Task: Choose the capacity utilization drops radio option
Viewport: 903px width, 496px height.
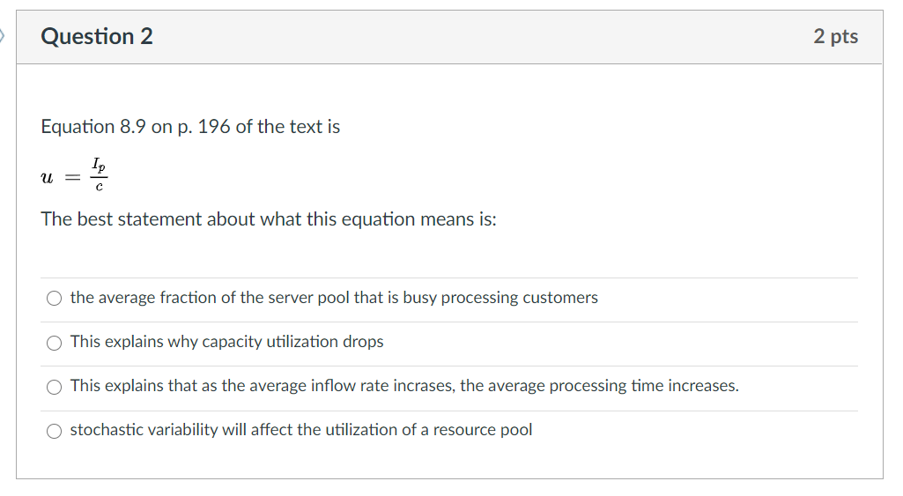Action: pos(55,343)
